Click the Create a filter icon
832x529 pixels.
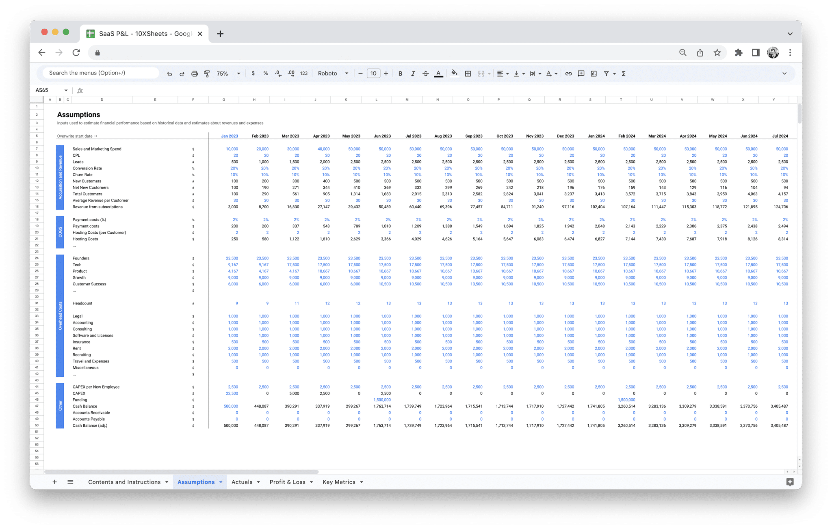coord(606,73)
